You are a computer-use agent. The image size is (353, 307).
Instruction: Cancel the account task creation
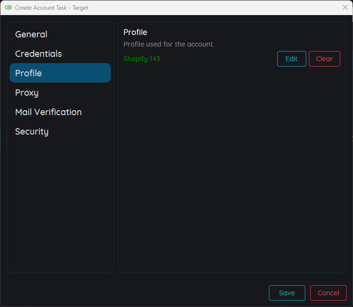point(328,293)
